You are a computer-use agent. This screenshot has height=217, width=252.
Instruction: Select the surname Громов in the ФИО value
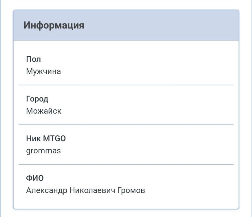click(131, 190)
